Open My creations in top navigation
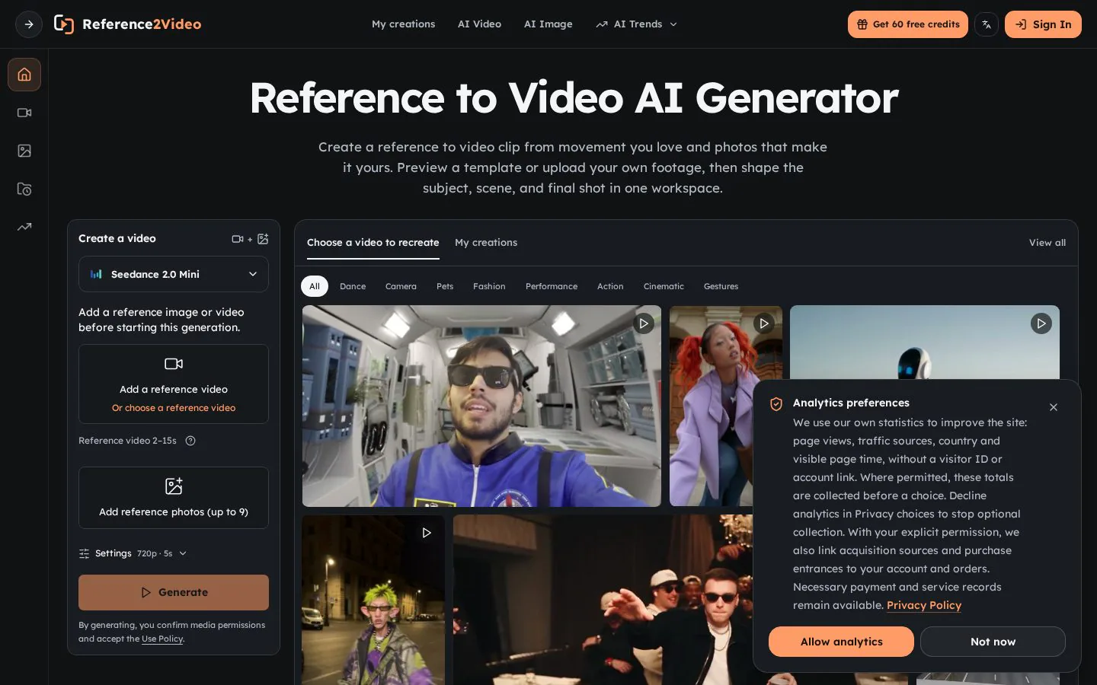The height and width of the screenshot is (685, 1097). pyautogui.click(x=403, y=24)
